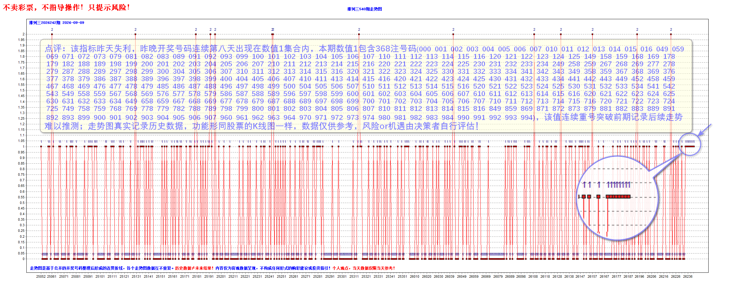Click the issue label "排列三2026242期"
The image size is (730, 287).
(45, 23)
